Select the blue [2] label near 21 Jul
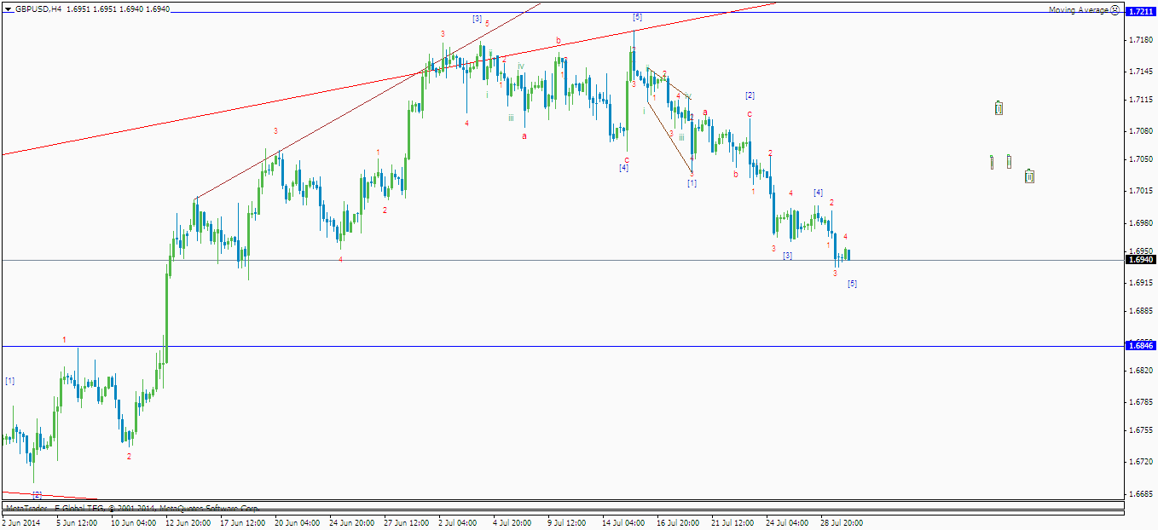 (750, 95)
